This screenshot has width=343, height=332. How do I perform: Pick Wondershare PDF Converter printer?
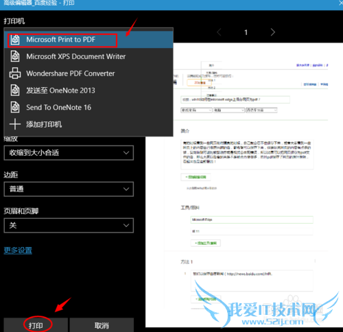[x=88, y=73]
